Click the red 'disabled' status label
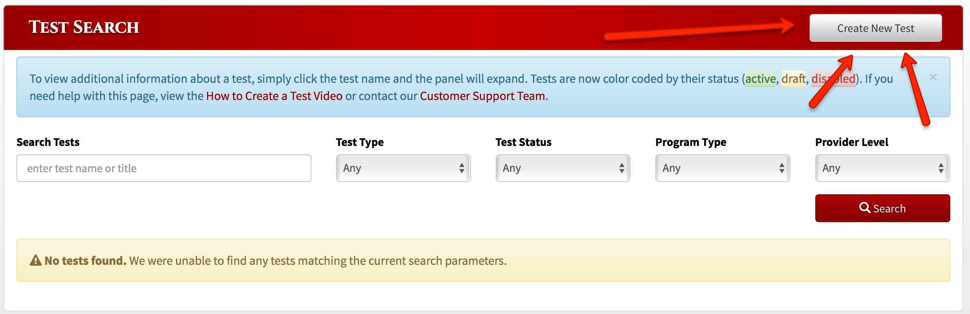 (833, 78)
